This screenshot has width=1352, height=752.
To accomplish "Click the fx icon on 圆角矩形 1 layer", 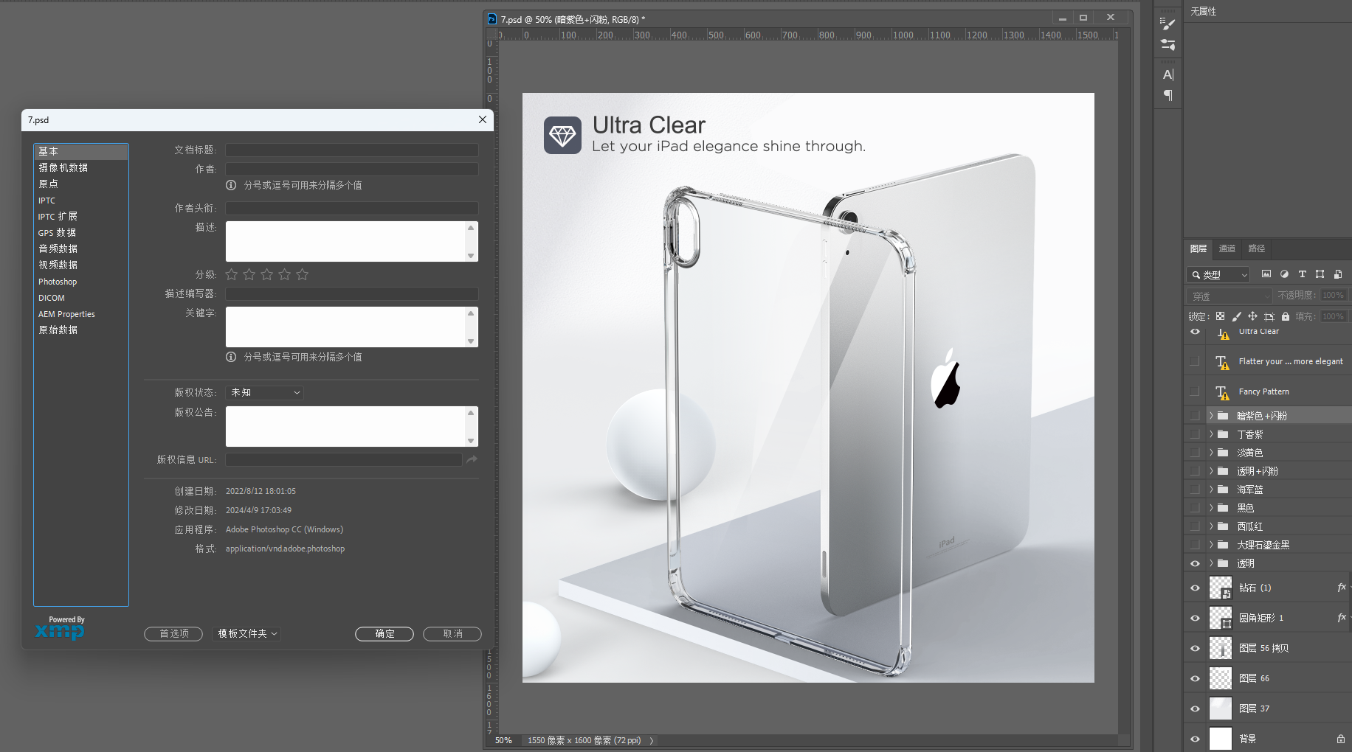I will pyautogui.click(x=1342, y=618).
